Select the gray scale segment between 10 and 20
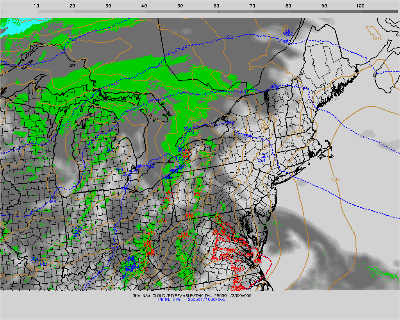The width and height of the screenshot is (400, 320). click(x=56, y=11)
